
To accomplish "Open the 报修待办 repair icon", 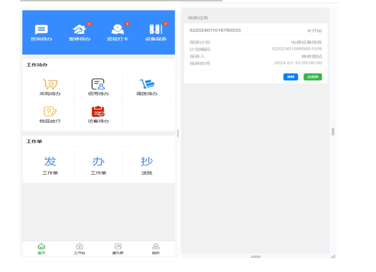I will coord(80,30).
